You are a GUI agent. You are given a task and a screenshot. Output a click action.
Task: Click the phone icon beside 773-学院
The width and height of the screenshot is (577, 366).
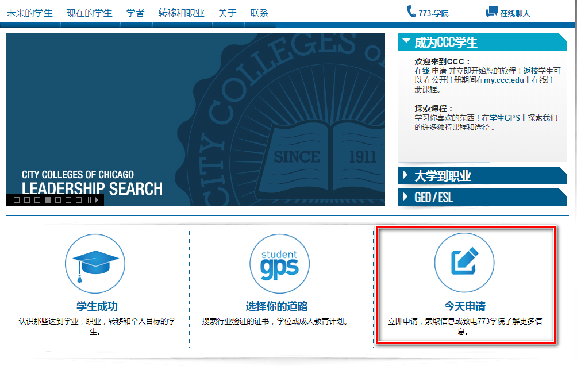pos(411,11)
